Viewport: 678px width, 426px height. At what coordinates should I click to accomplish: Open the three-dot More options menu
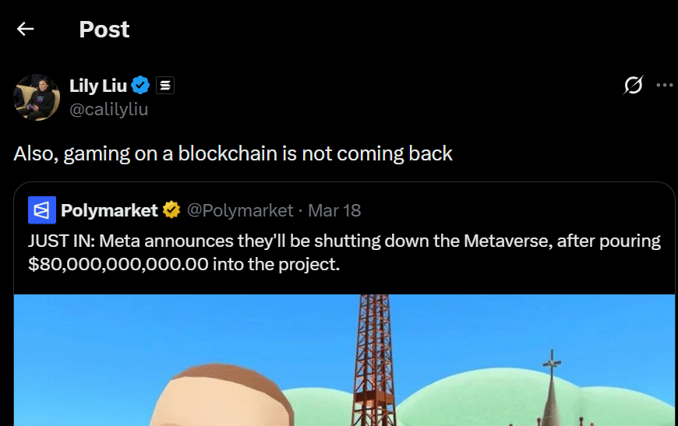tap(664, 86)
